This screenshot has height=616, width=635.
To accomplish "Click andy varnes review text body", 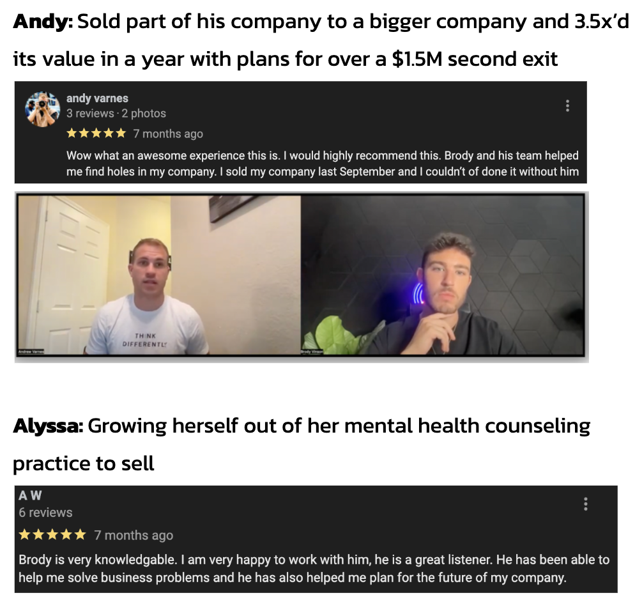I will click(323, 164).
